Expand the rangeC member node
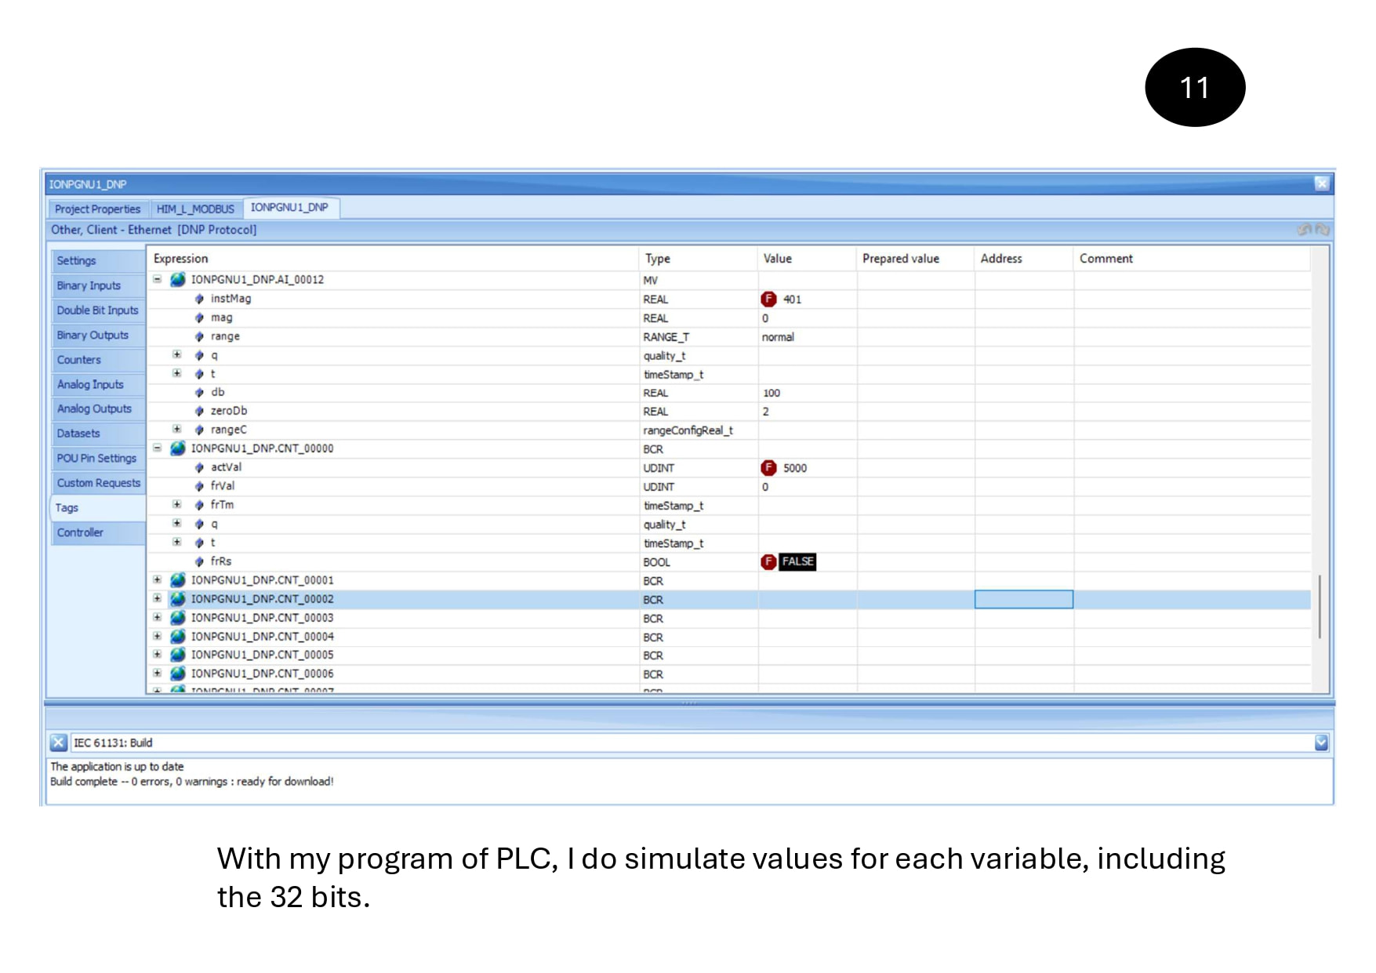This screenshot has width=1376, height=973. click(x=177, y=430)
